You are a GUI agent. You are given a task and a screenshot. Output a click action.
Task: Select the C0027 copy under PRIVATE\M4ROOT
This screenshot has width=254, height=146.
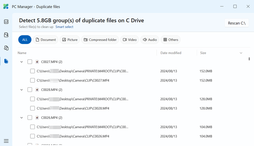coord(33,71)
